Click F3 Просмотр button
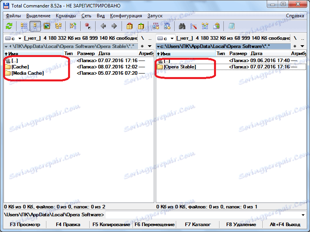This screenshot has height=232, width=310. pos(25,225)
